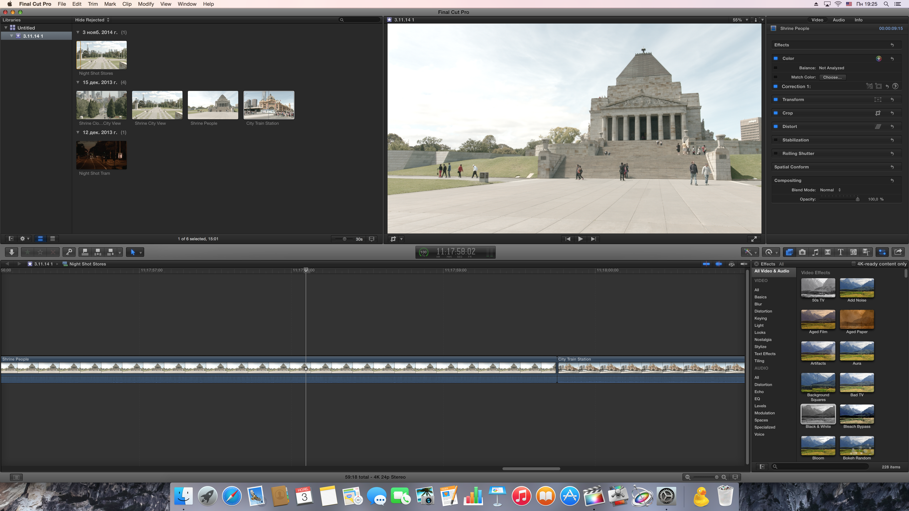Open the Photos browser camera icon
This screenshot has height=511, width=909.
click(x=802, y=252)
